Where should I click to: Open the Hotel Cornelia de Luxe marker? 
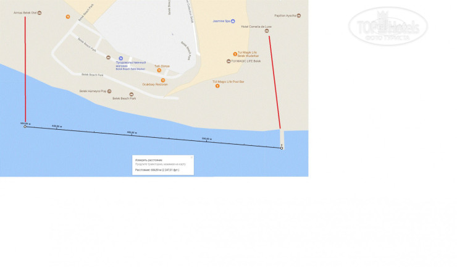click(267, 31)
